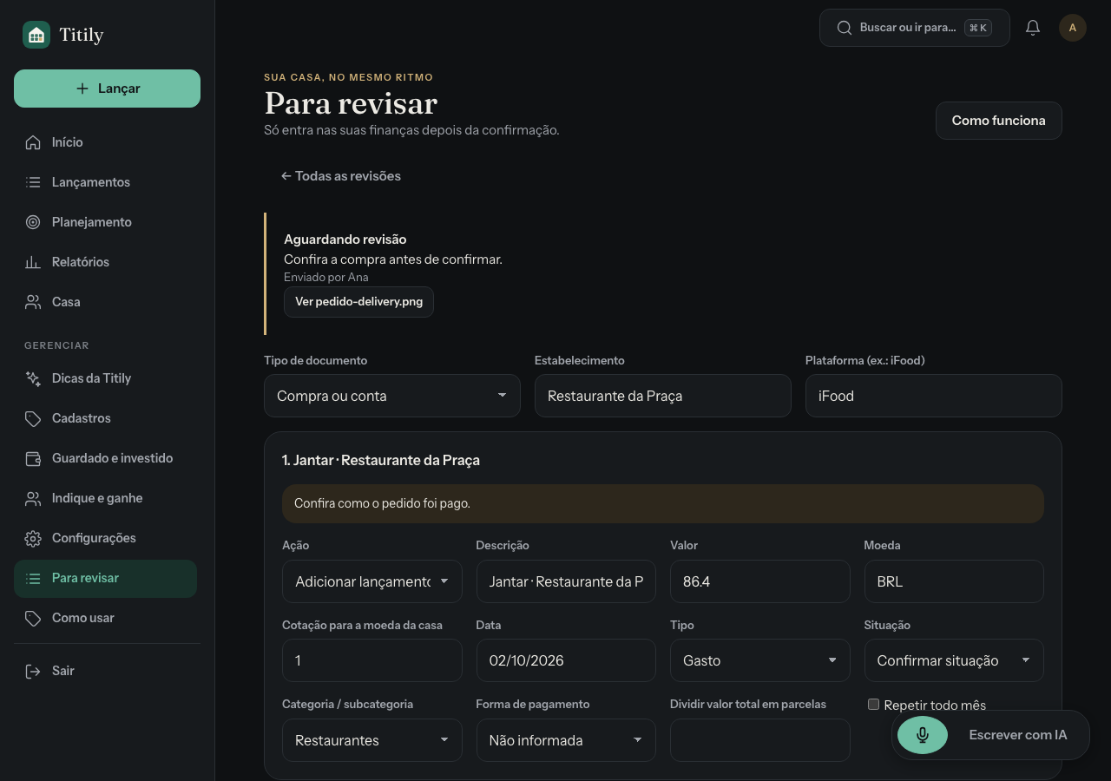Go back to Todas as revisões

(x=341, y=176)
